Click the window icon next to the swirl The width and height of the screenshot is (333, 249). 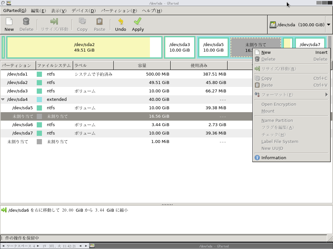(9, 3)
